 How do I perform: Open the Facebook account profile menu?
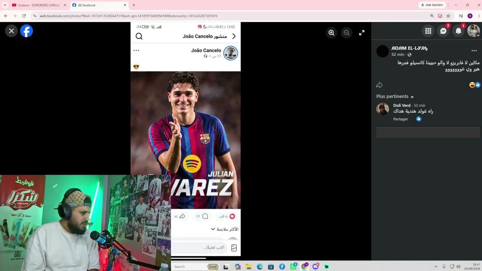tap(473, 31)
